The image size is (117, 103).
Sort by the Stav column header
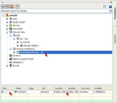(7, 88)
